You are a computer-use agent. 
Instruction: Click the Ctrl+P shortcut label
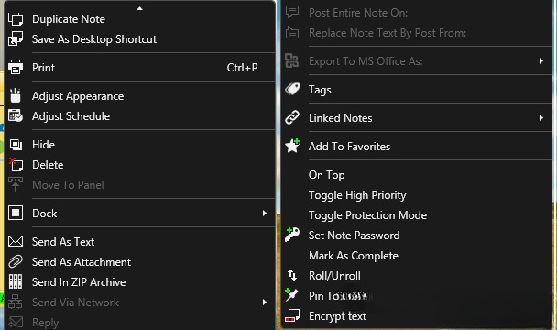tap(242, 68)
